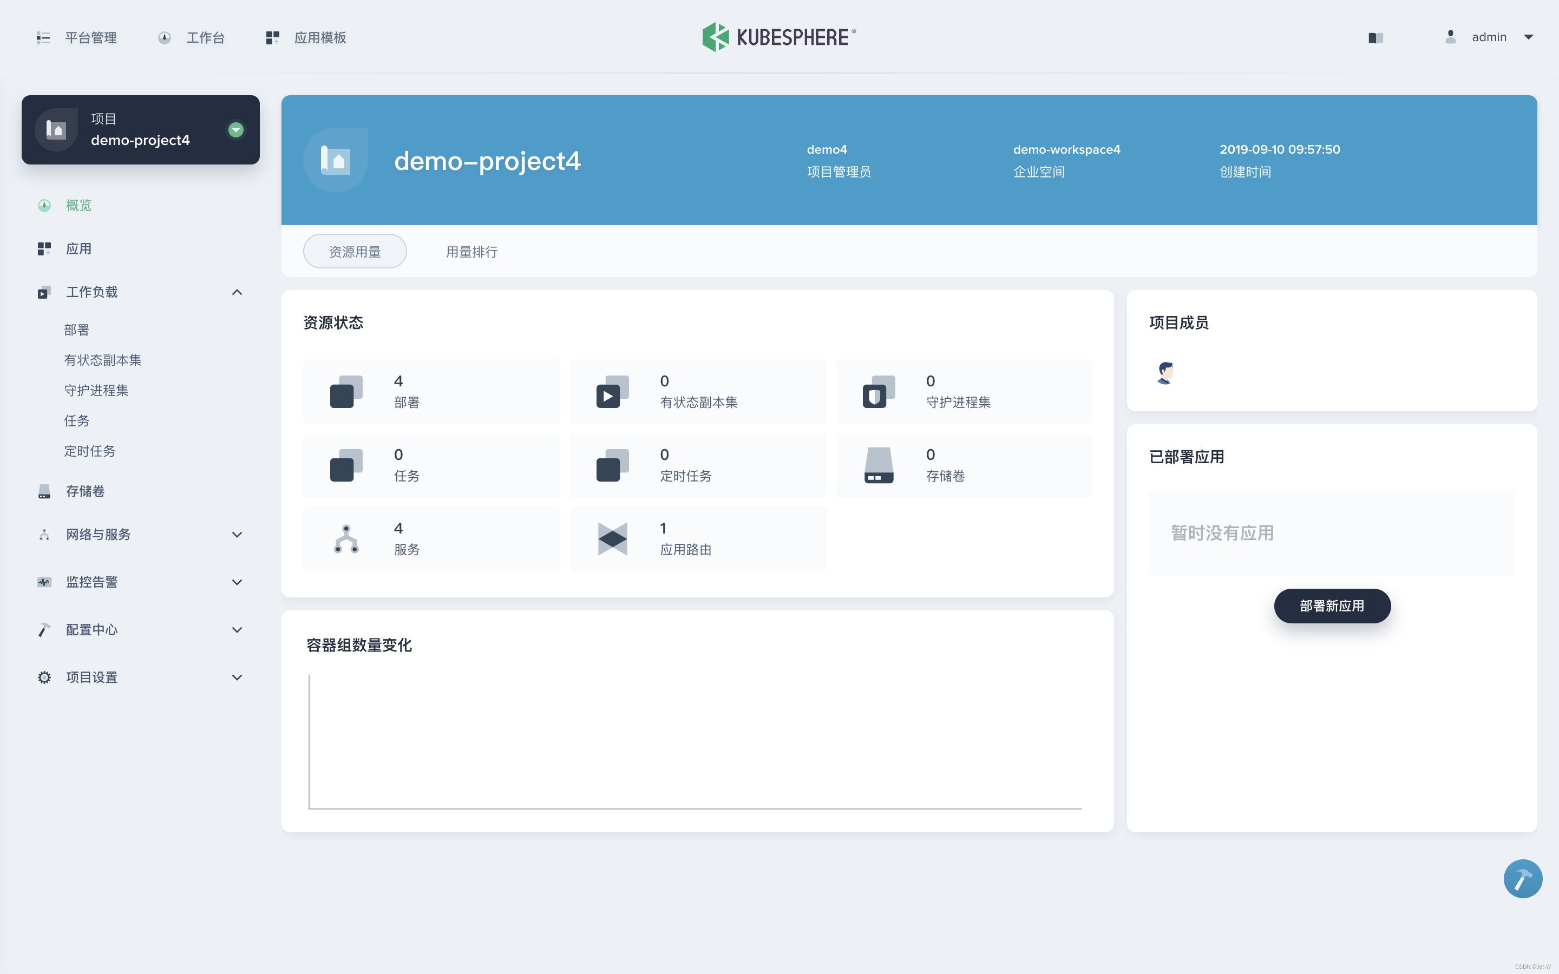Image resolution: width=1559 pixels, height=974 pixels.
Task: Expand the network and services (网络与服务) section
Action: coord(237,535)
